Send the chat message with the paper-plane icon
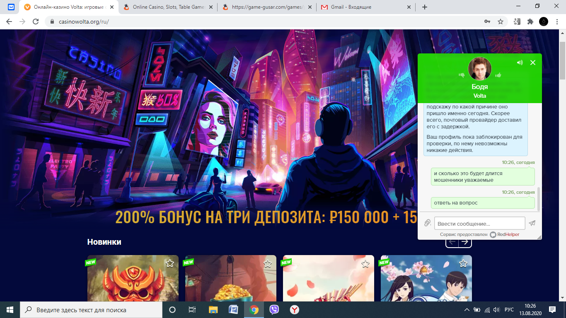Viewport: 566px width, 318px height. pyautogui.click(x=532, y=223)
